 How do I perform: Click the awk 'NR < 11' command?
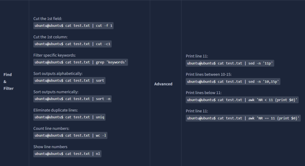click(x=242, y=100)
